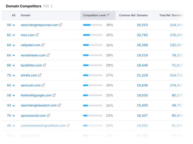Sort by Total Ref. Domains header
Screen dimensions: 193x144
pyautogui.click(x=171, y=15)
